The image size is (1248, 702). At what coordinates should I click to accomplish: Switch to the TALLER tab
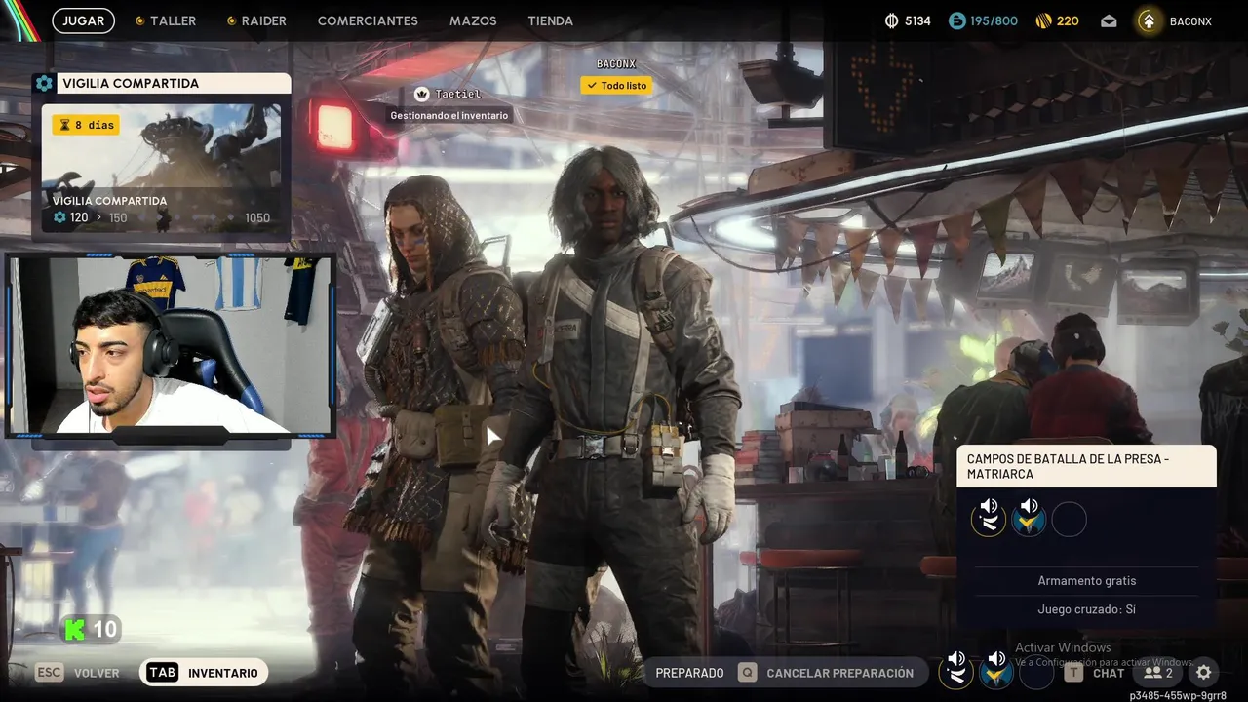[165, 20]
